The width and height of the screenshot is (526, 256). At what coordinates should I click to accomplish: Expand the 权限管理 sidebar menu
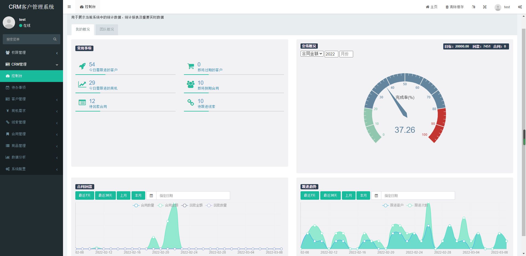point(32,52)
